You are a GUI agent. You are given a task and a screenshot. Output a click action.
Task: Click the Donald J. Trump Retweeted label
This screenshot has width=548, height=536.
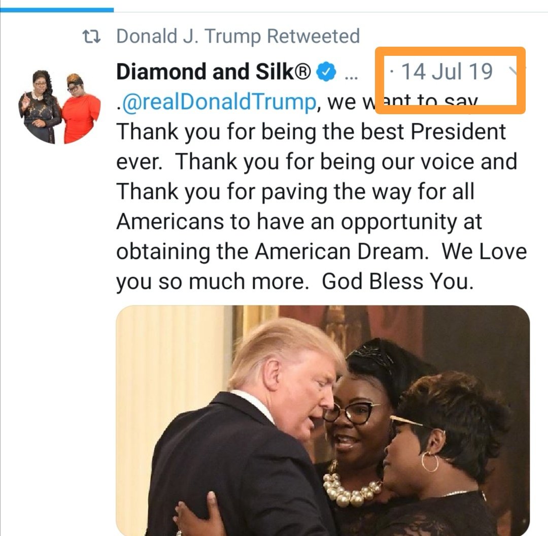238,36
